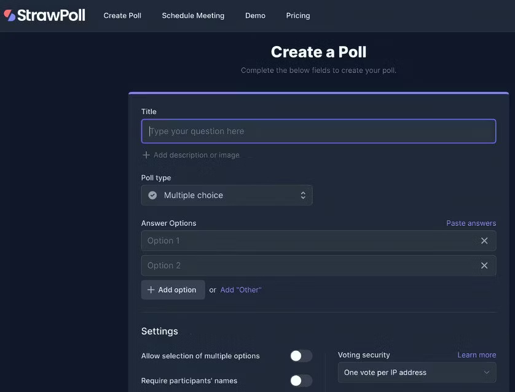
Task: Remove Option 1 using its X icon
Action: coord(485,240)
